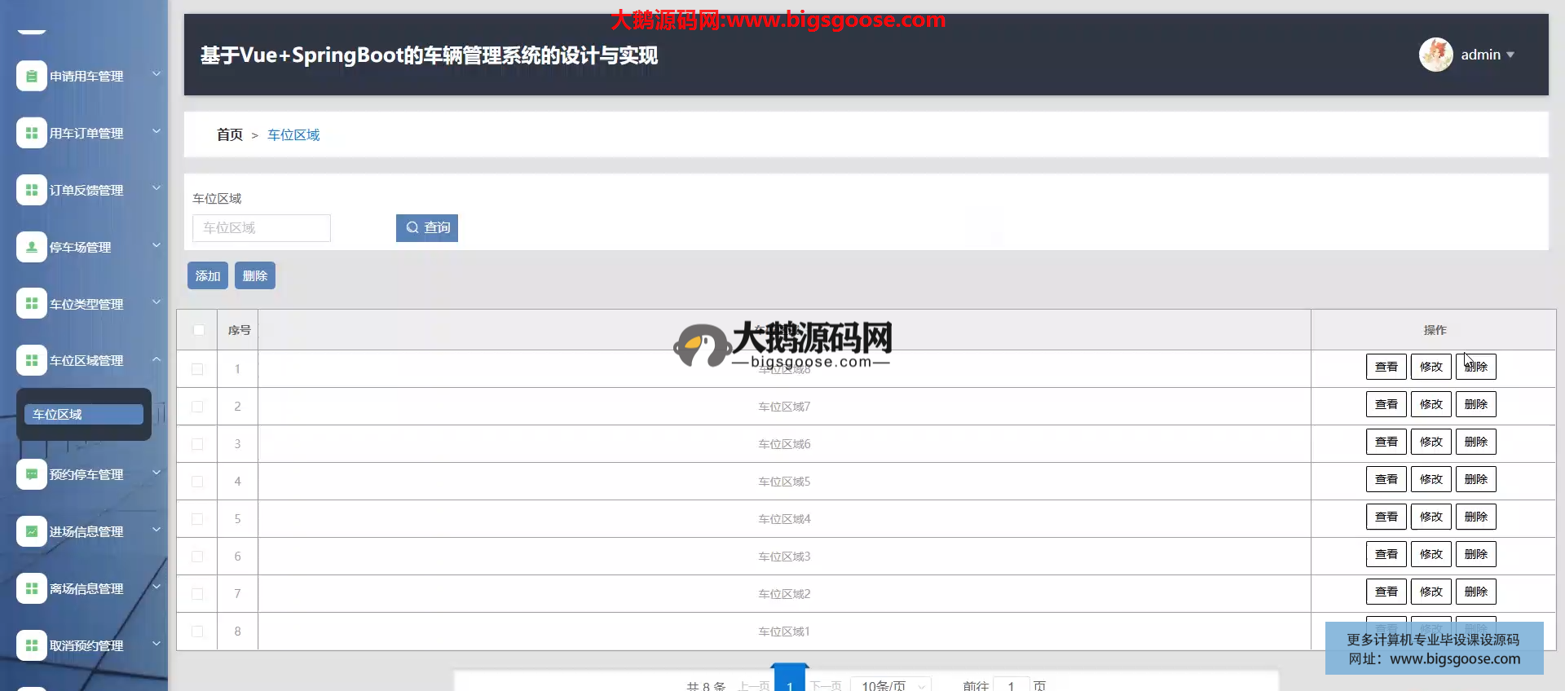
Task: Focus the 车位区域 search input field
Action: pyautogui.click(x=262, y=228)
